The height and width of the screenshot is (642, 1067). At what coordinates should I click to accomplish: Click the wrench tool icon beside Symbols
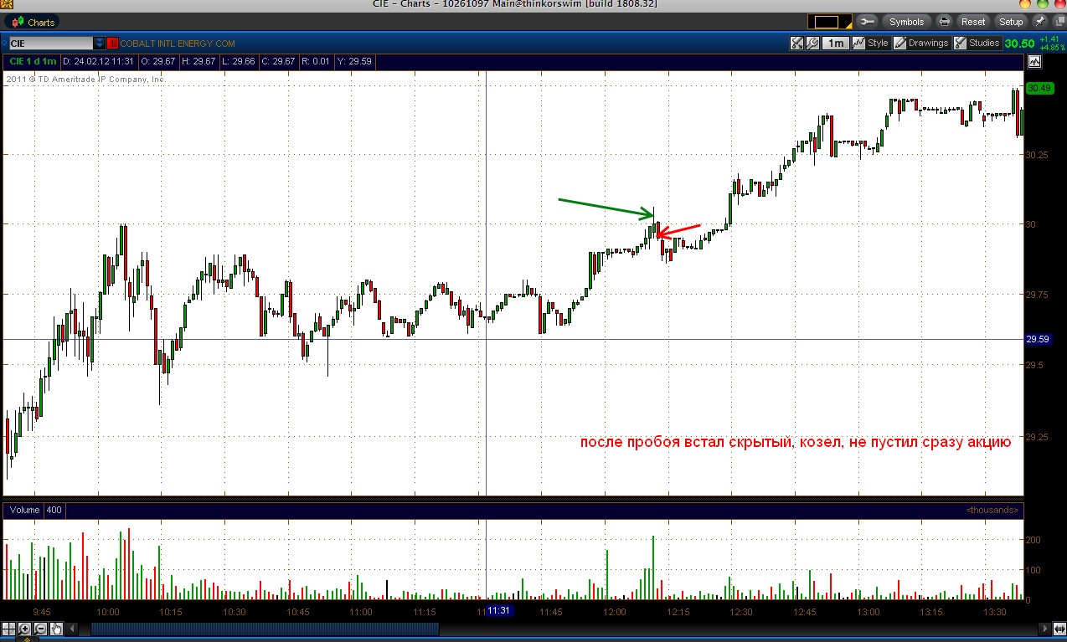(x=868, y=22)
